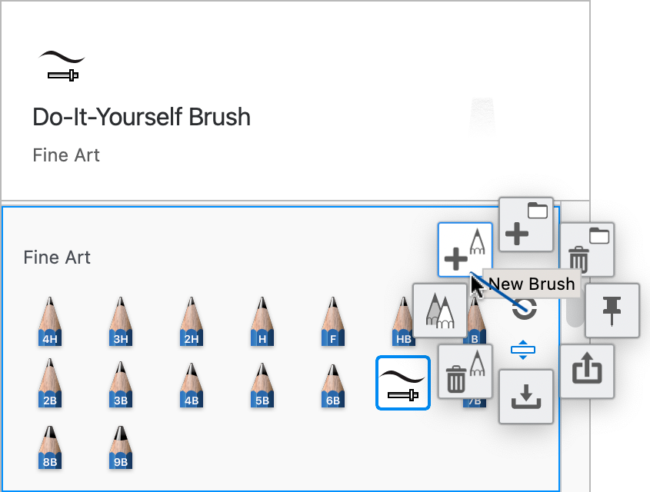Click the Export brush share icon
Screen dimensions: 650x492
[x=587, y=371]
